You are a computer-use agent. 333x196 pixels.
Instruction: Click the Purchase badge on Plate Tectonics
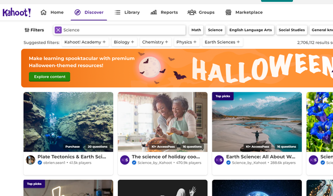72,147
